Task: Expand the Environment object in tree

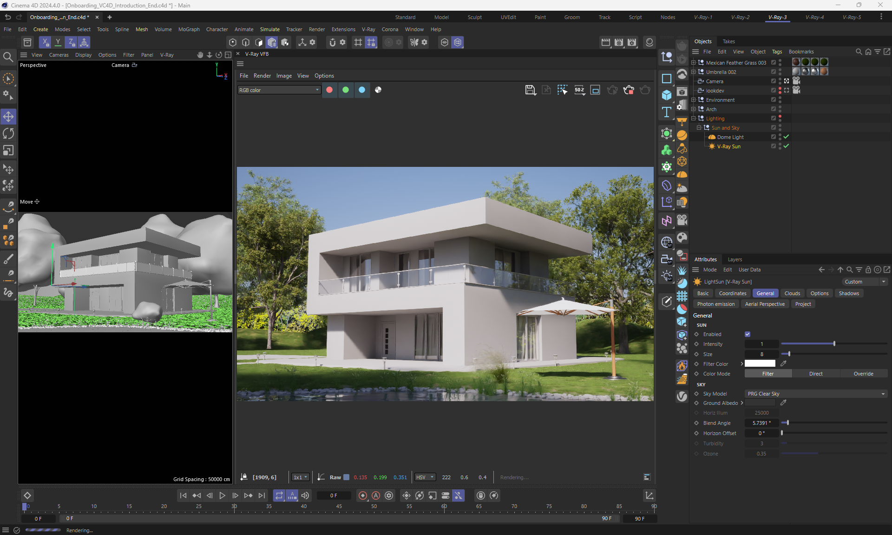Action: click(694, 100)
